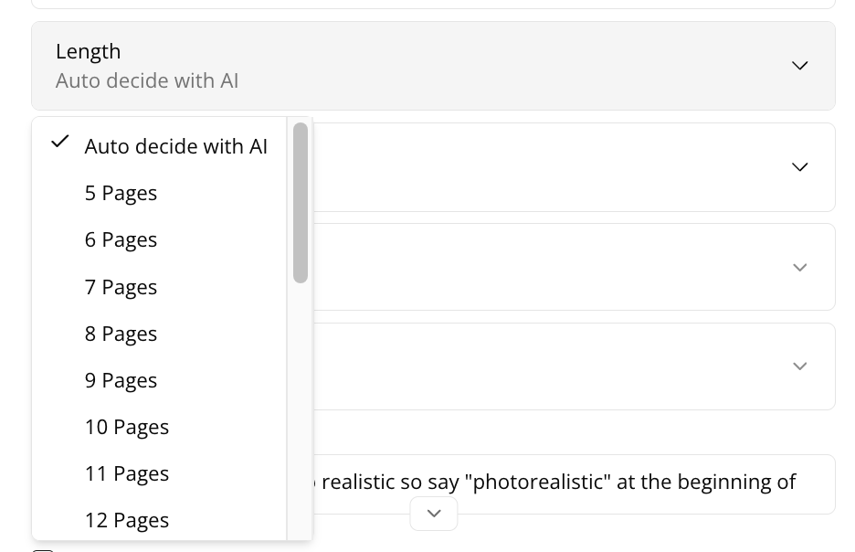
Task: Open the third dropdown's gray chevron
Action: (799, 268)
